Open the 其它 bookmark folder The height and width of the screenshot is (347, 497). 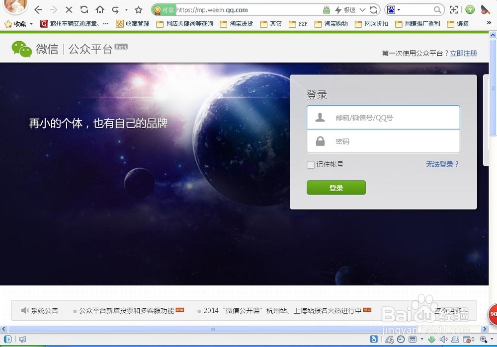pos(271,24)
